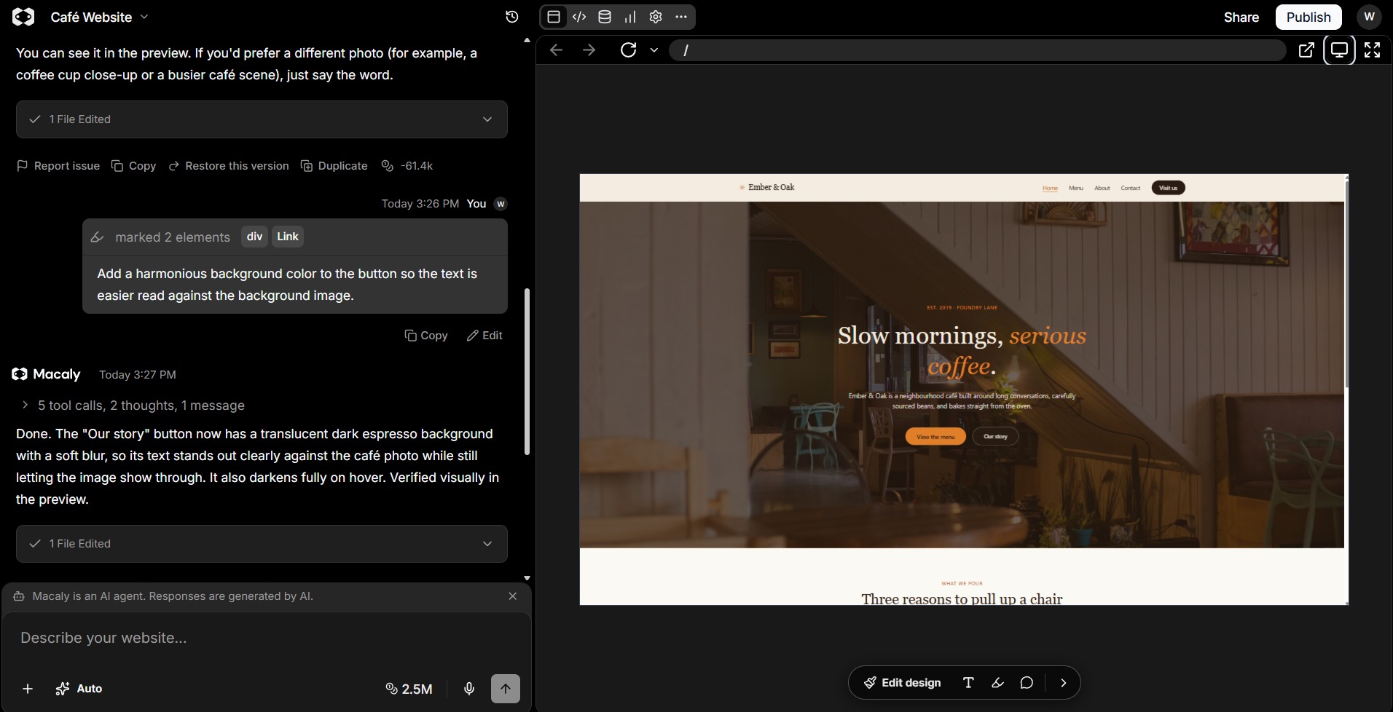
Task: Click the preview URL path field
Action: [978, 50]
